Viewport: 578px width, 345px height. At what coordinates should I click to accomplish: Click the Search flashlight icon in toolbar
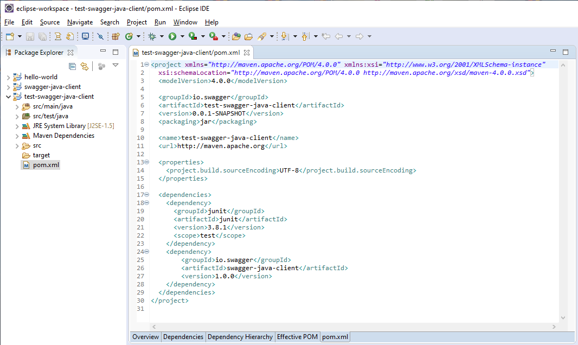coord(261,36)
